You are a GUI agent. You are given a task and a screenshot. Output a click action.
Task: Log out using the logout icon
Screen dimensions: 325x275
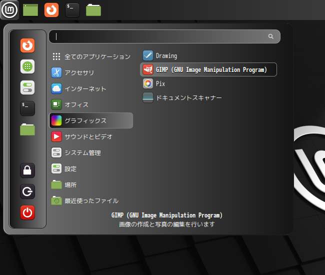point(27,191)
